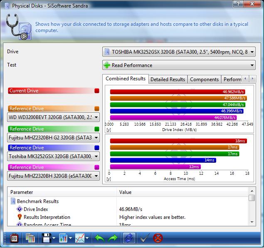
Task: Select the Results Interpretation row
Action: coord(128,217)
